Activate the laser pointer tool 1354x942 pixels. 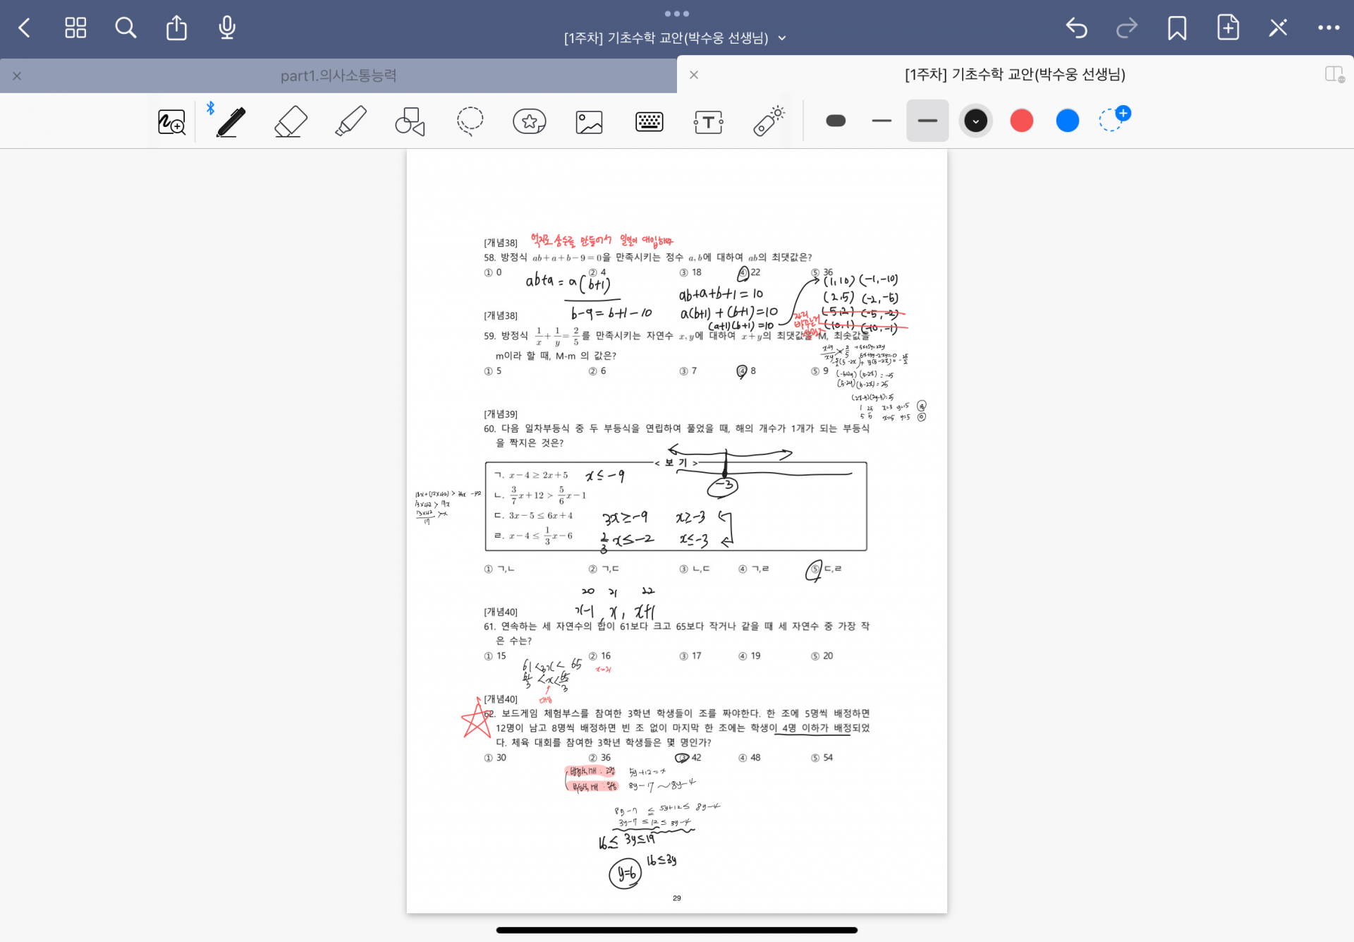(768, 121)
